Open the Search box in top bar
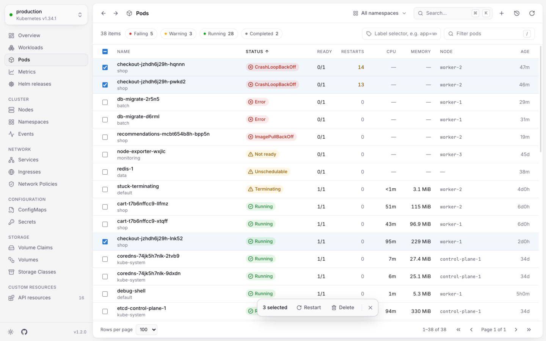 (453, 13)
